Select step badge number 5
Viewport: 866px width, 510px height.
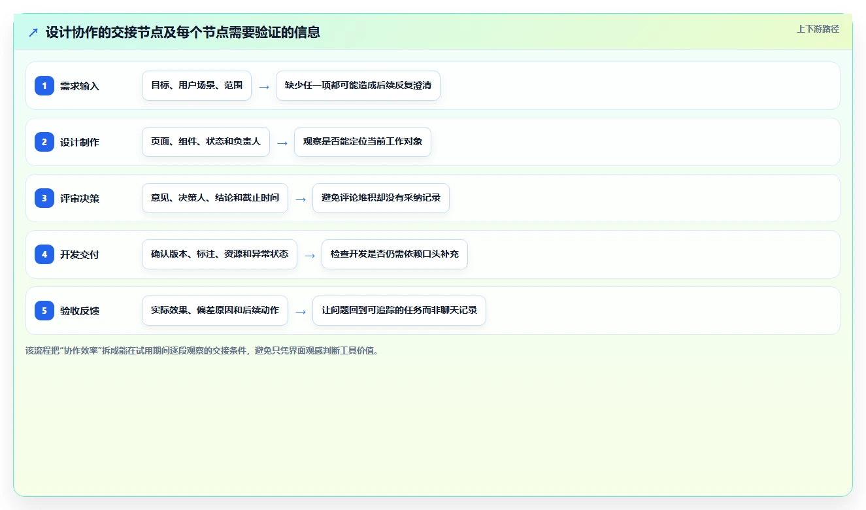(x=44, y=311)
